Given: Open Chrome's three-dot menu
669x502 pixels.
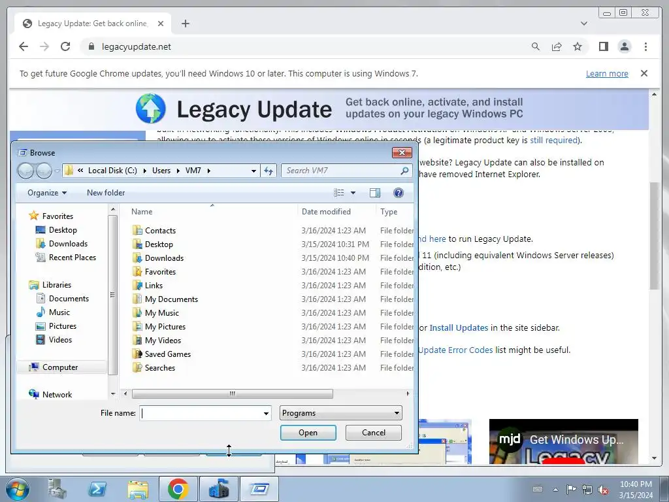Looking at the screenshot, I should (x=645, y=46).
